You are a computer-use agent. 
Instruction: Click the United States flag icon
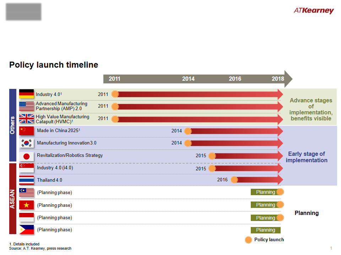26,106
